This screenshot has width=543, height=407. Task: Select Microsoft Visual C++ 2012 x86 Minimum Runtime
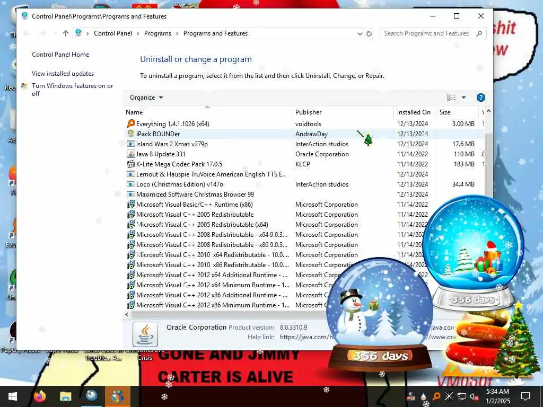[226, 305]
